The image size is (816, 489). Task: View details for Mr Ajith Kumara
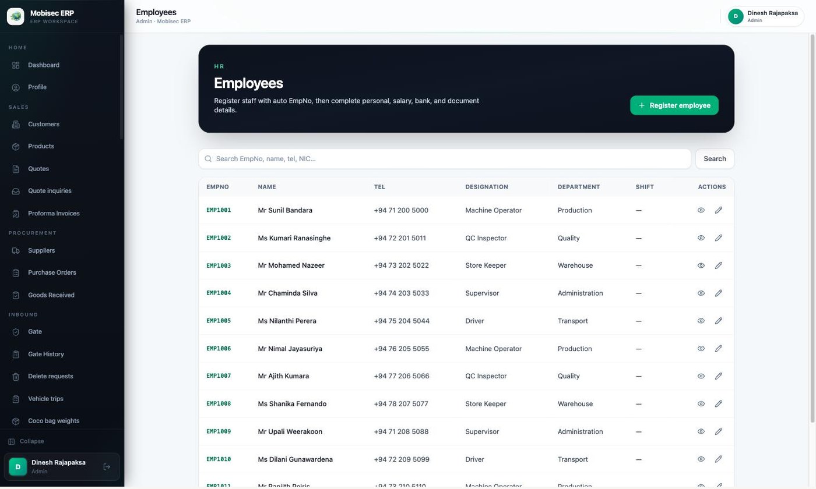(x=701, y=376)
